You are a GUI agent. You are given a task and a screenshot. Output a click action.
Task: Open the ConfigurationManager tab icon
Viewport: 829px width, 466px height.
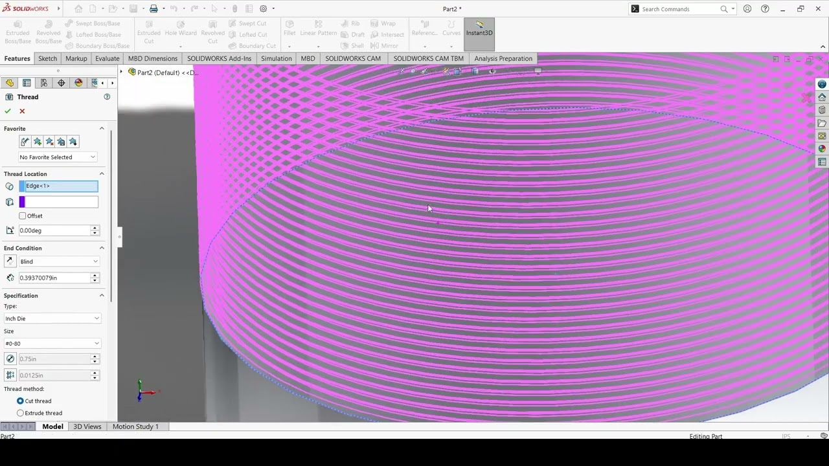pyautogui.click(x=44, y=83)
